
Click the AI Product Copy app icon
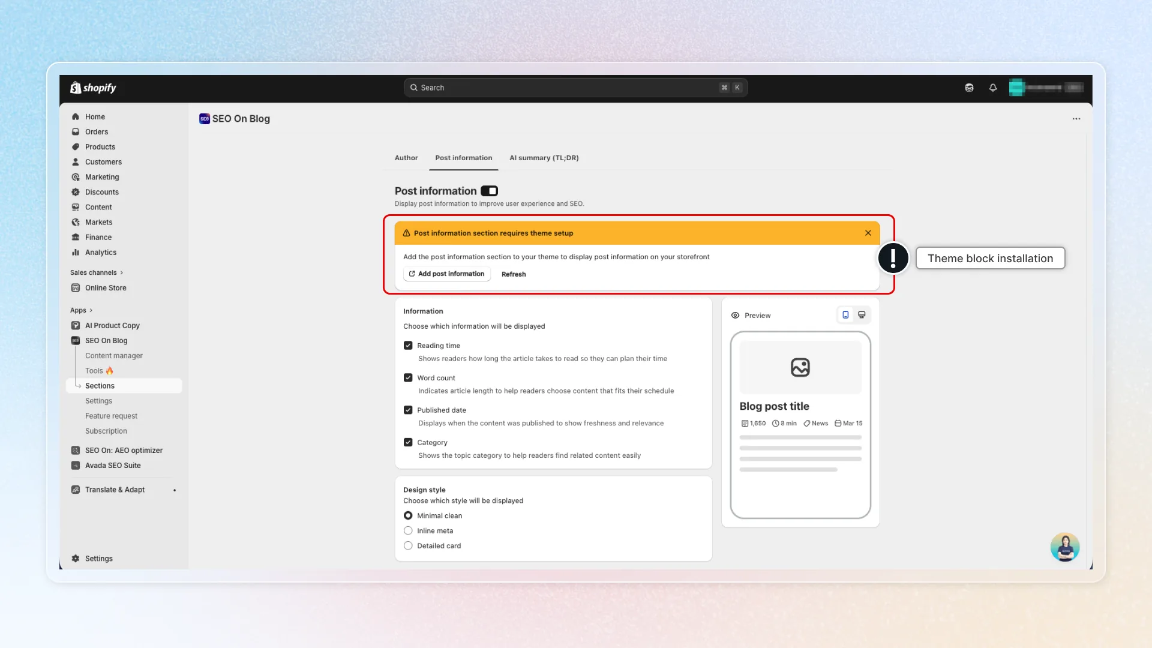pos(76,326)
